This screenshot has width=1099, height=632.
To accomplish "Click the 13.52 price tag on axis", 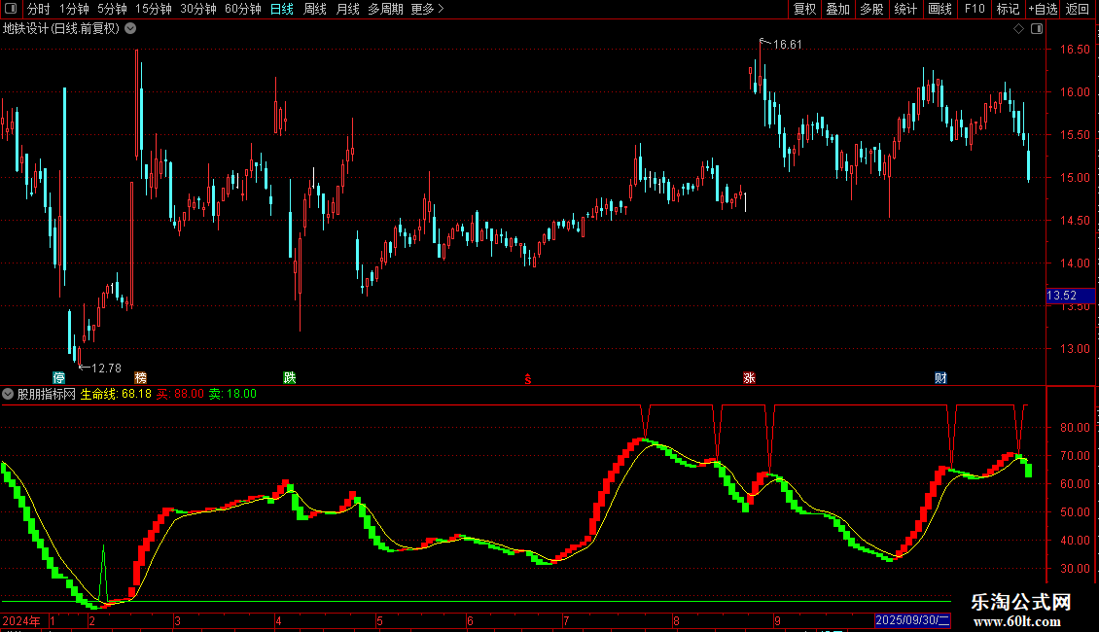I will coord(1070,296).
